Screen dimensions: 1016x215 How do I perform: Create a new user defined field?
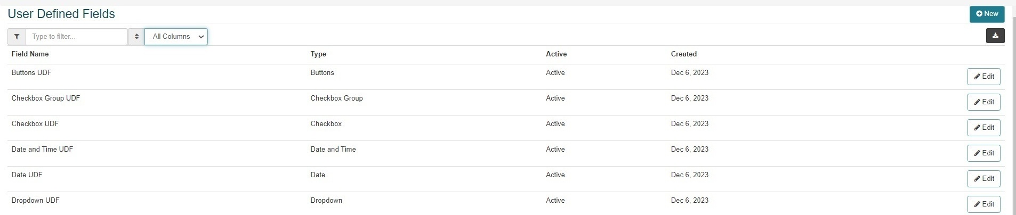click(x=987, y=14)
